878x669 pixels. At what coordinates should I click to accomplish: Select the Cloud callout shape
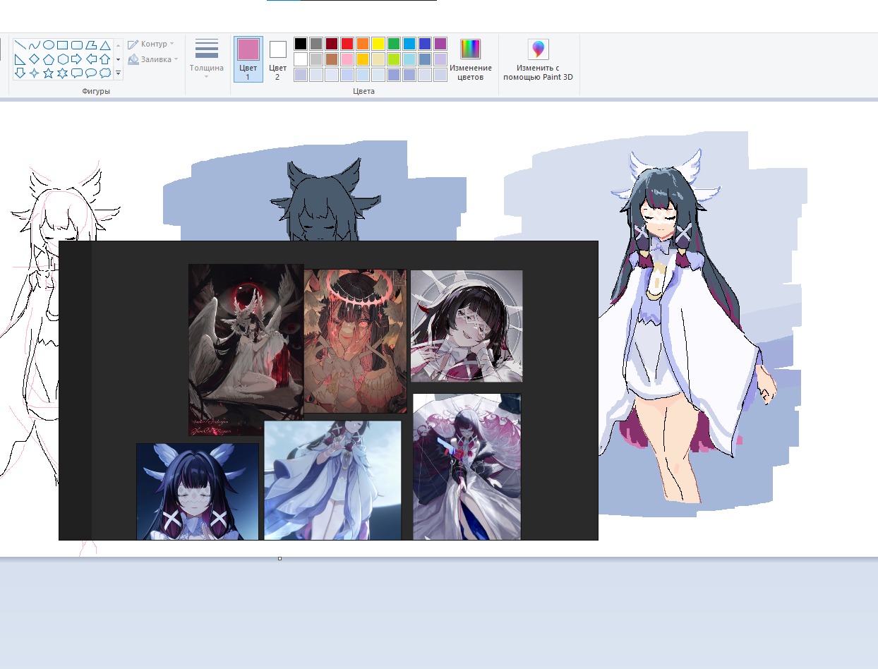[104, 73]
